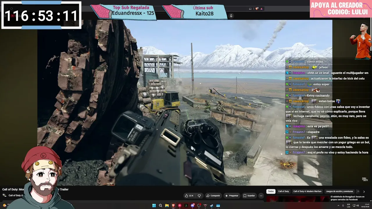Share the video via Compartir

tap(213, 196)
